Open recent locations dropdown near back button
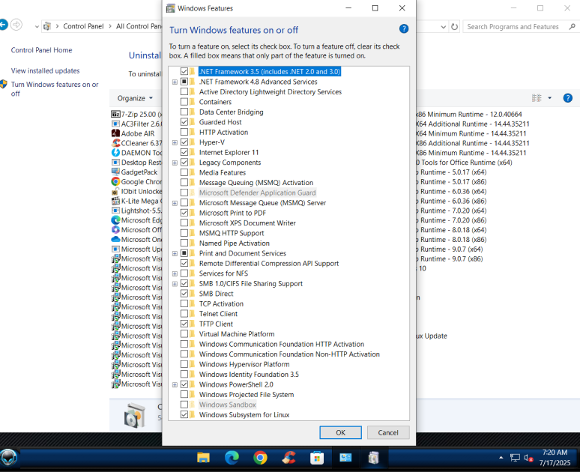Viewport: 580px width, 472px height. (x=37, y=27)
